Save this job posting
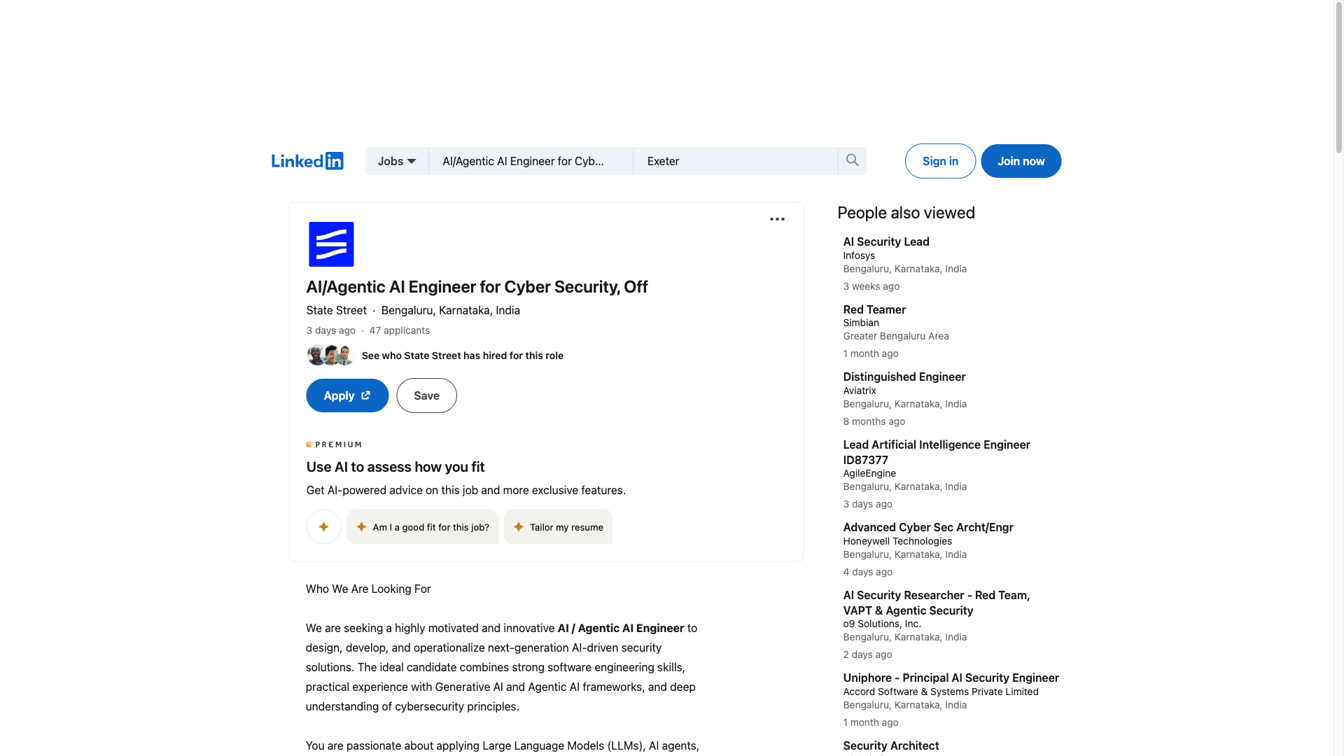The image size is (1344, 756). (426, 395)
